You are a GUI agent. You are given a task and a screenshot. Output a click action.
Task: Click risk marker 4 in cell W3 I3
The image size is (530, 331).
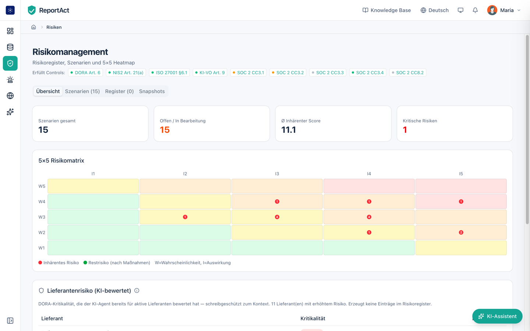(277, 217)
